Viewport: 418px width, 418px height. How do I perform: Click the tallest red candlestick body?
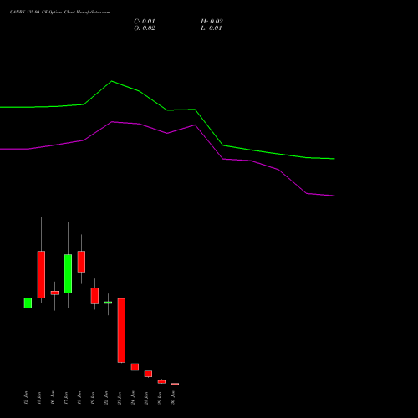tap(121, 330)
